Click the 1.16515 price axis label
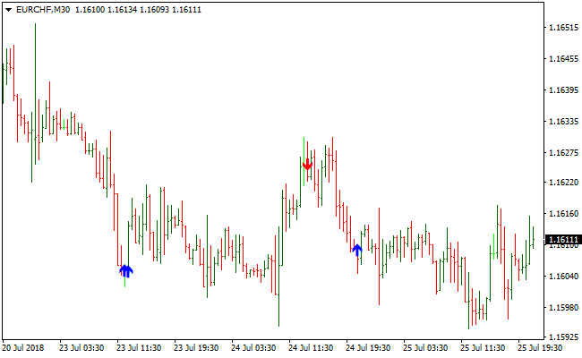Image resolution: width=582 pixels, height=358 pixels. (562, 29)
